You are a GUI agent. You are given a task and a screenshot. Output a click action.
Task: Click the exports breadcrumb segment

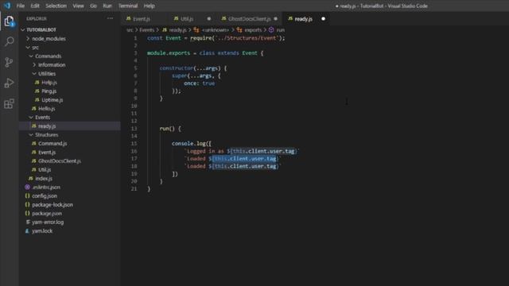tap(253, 30)
